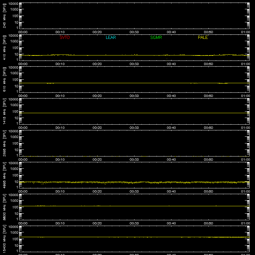Click the green SGMR station label
Viewport: 255px width, 255px height.
pos(156,37)
